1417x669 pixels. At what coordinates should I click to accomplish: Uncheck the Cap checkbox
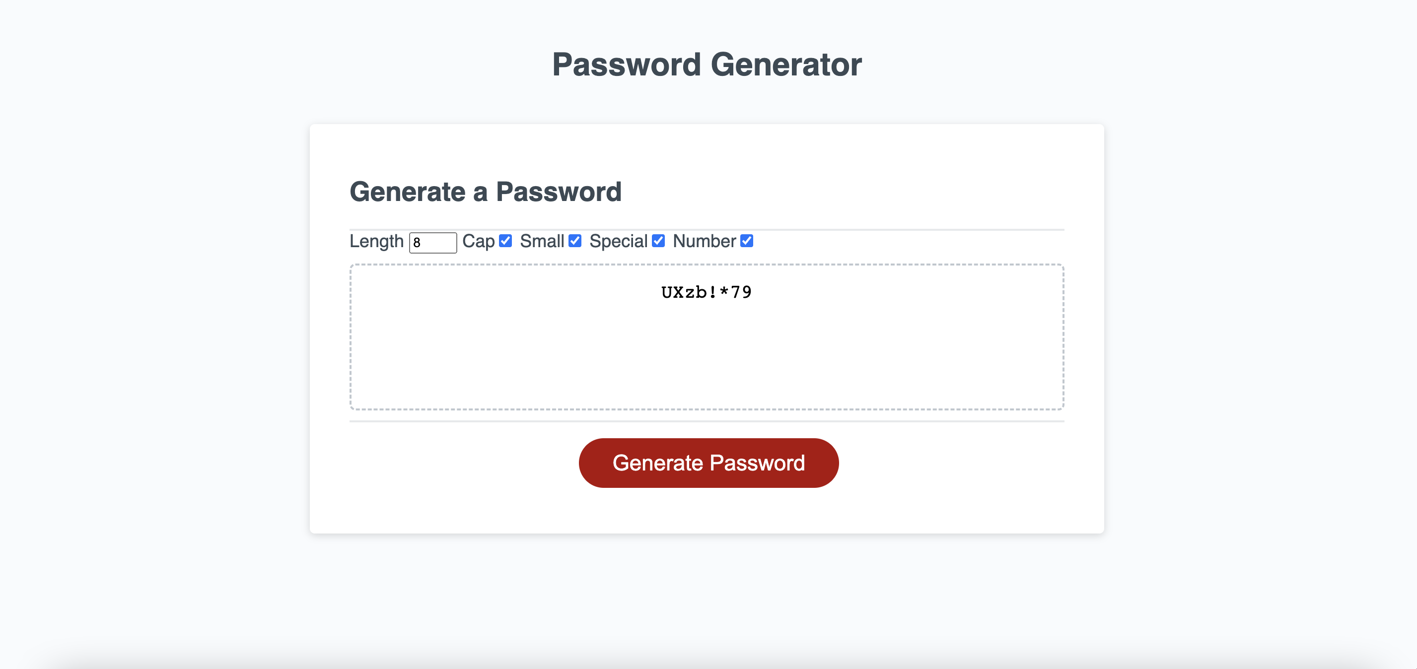(x=505, y=241)
